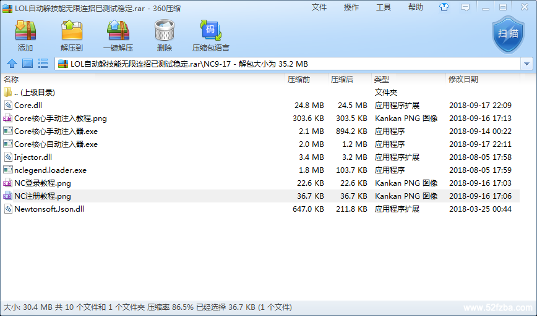Click the 添加 (Add) toolbar icon
Image resolution: width=537 pixels, height=316 pixels.
click(x=25, y=30)
